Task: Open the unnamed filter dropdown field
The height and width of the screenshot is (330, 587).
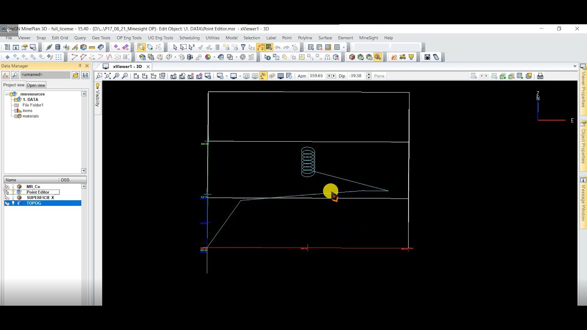Action: (x=45, y=75)
